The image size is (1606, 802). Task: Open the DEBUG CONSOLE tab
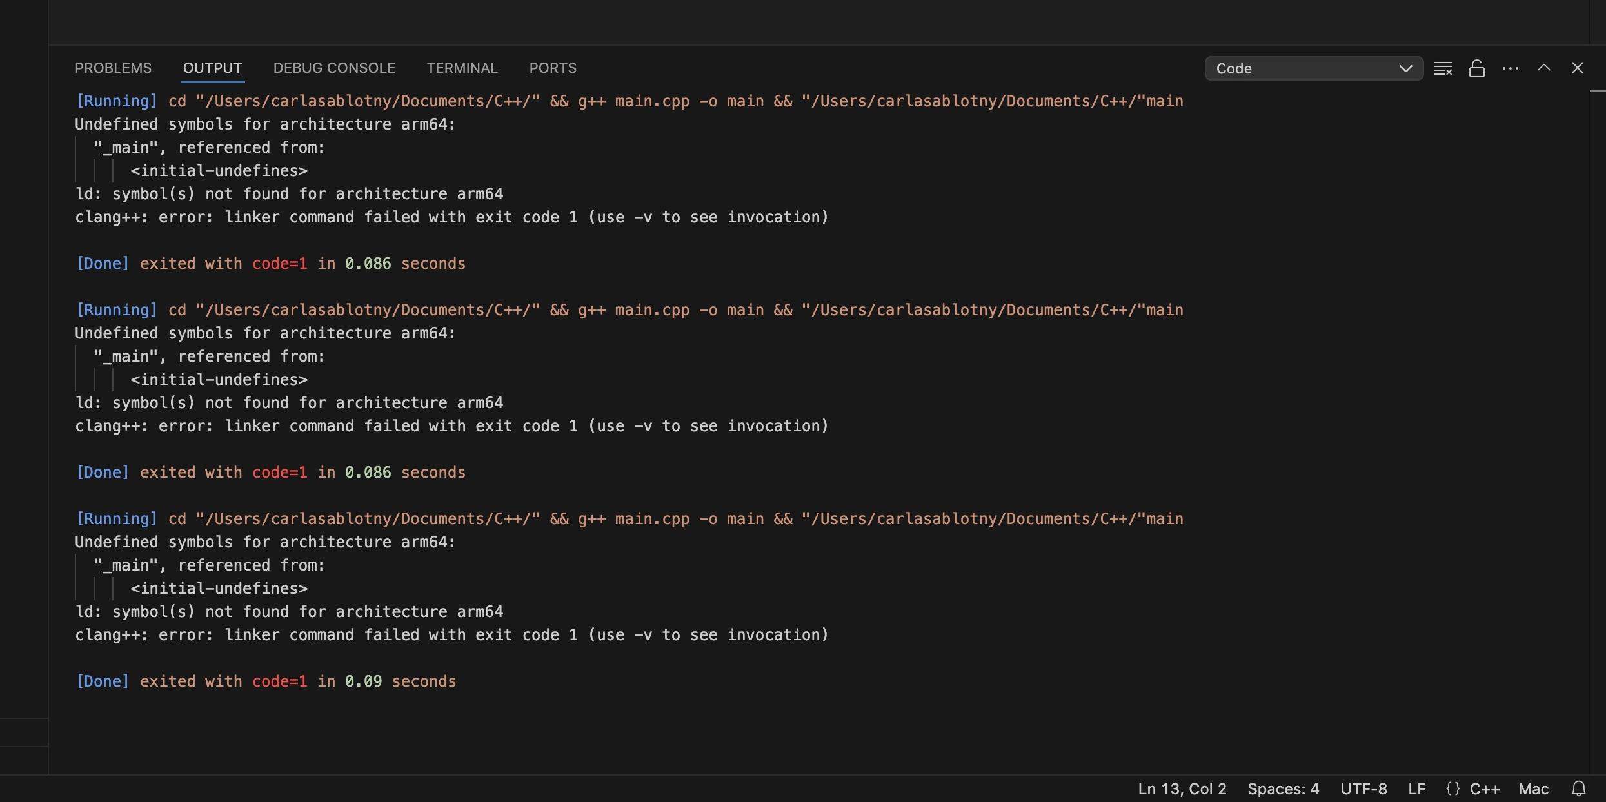tap(333, 68)
